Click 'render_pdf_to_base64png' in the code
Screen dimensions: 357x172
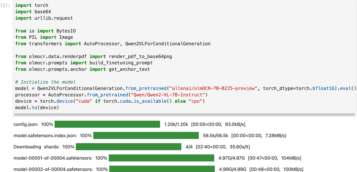(140, 56)
